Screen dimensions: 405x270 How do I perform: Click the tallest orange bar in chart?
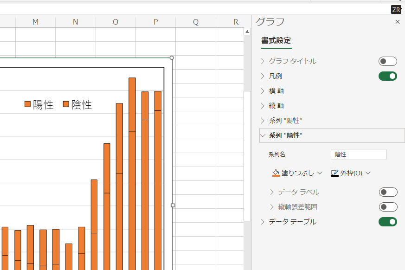point(132,174)
